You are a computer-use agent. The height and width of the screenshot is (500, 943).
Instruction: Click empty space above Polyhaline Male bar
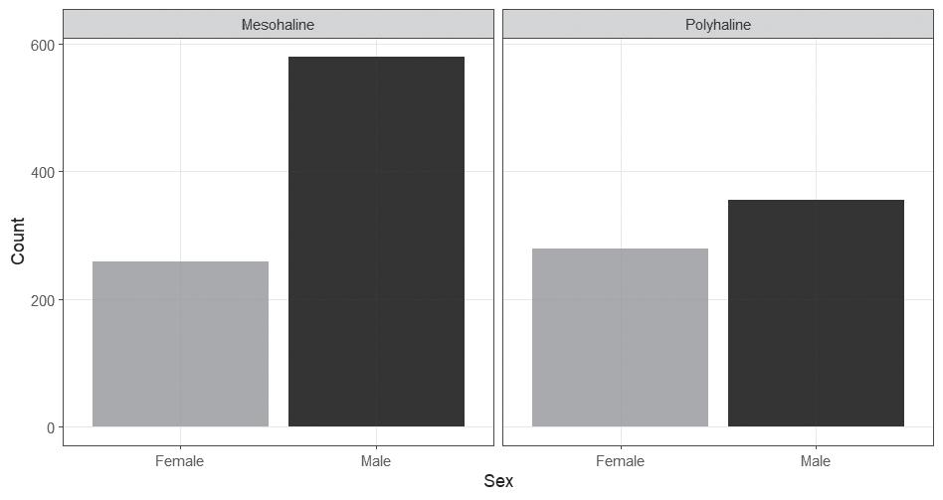tap(816, 119)
